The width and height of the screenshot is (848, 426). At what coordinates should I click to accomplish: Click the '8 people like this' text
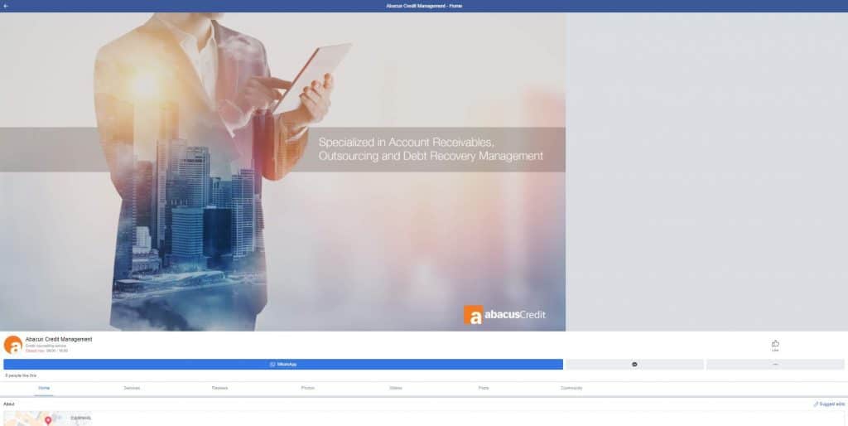point(21,375)
